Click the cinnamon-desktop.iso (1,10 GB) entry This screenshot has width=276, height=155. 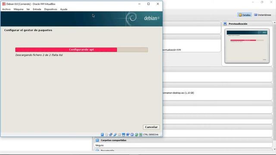point(178,93)
